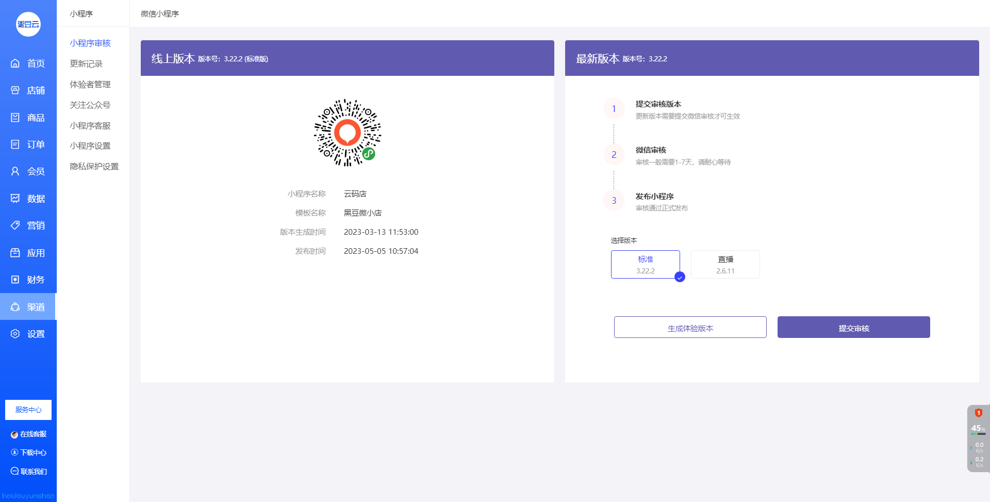Screen dimensions: 990x502
Task: Click the 黑豆云 logo at top of sidebar
Action: coord(28,24)
